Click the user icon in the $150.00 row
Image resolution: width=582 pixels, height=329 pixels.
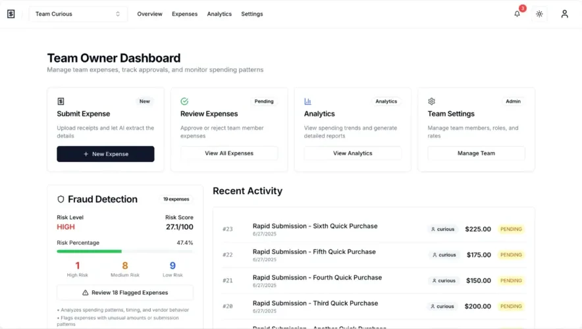click(434, 281)
